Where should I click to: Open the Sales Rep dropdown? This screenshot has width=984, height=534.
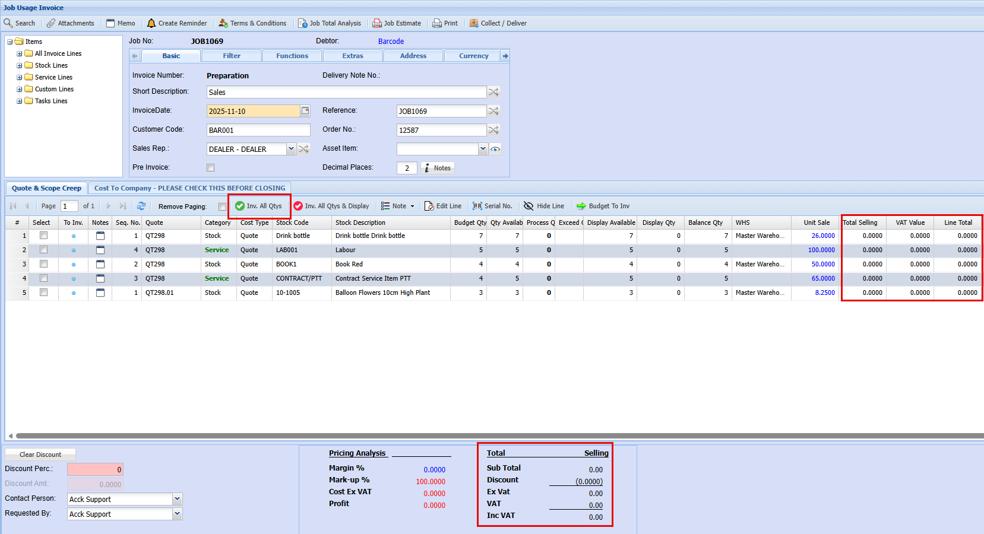pos(291,149)
